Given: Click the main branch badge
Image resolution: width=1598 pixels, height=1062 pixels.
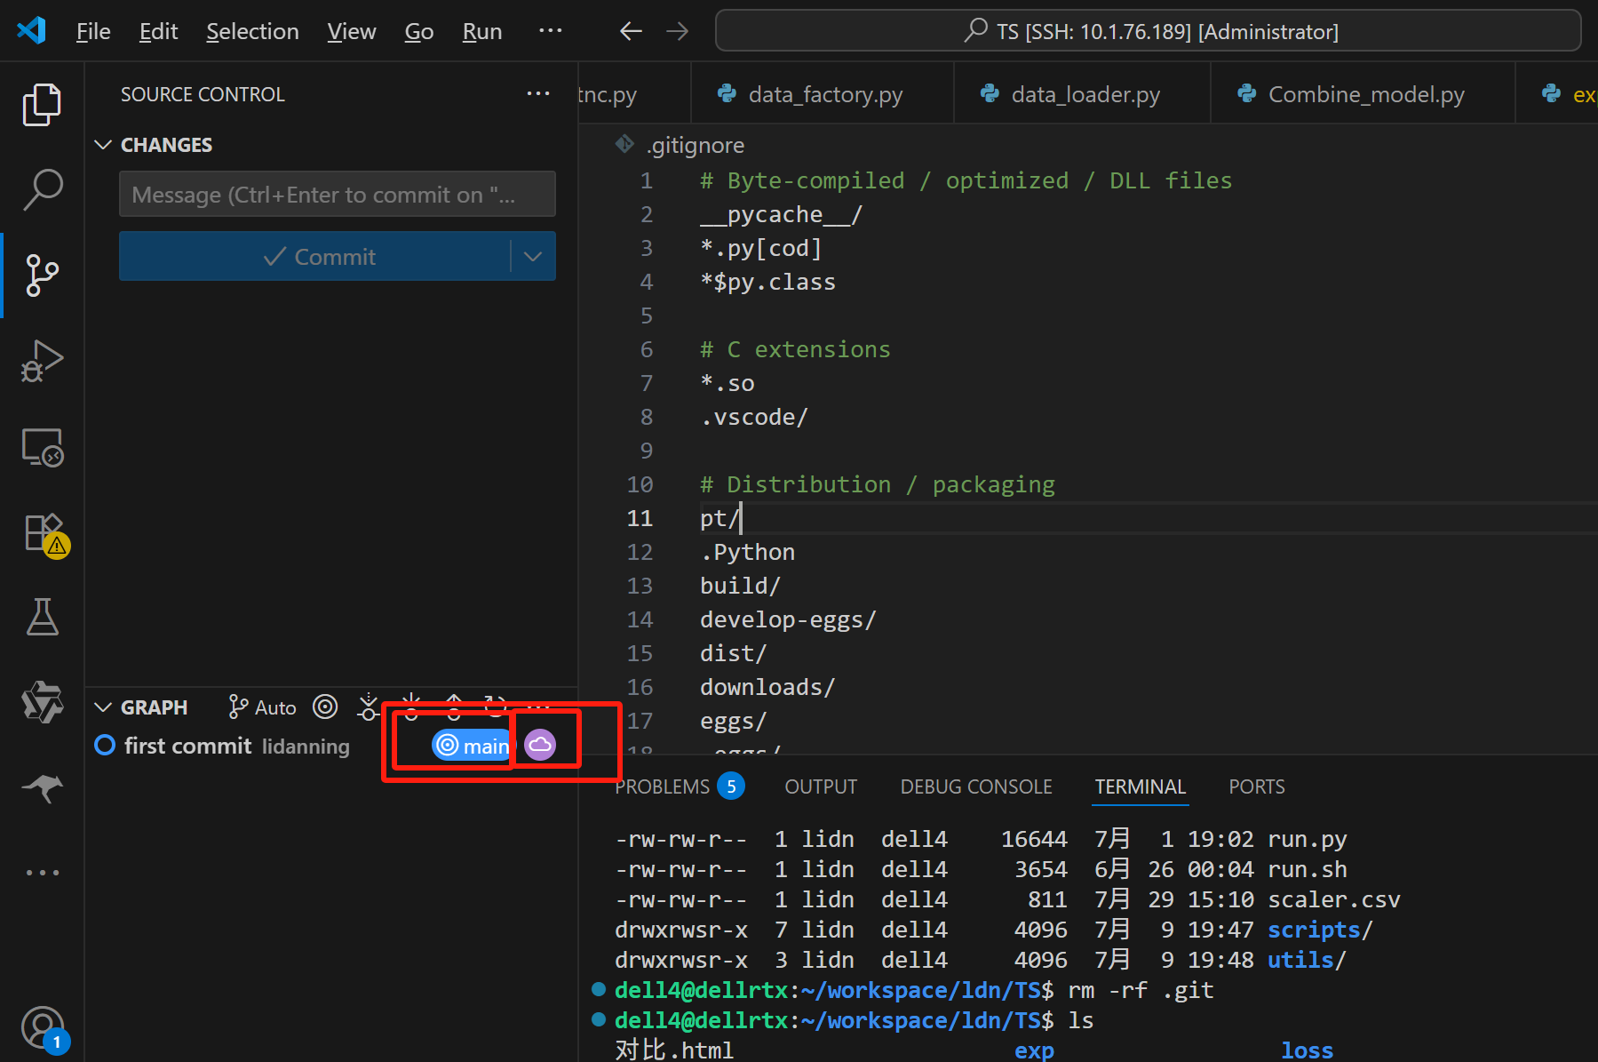Looking at the screenshot, I should point(473,746).
